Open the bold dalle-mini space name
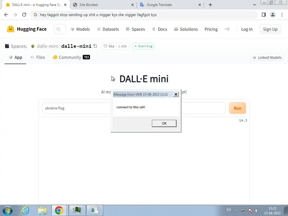The height and width of the screenshot is (216, 288). (76, 46)
